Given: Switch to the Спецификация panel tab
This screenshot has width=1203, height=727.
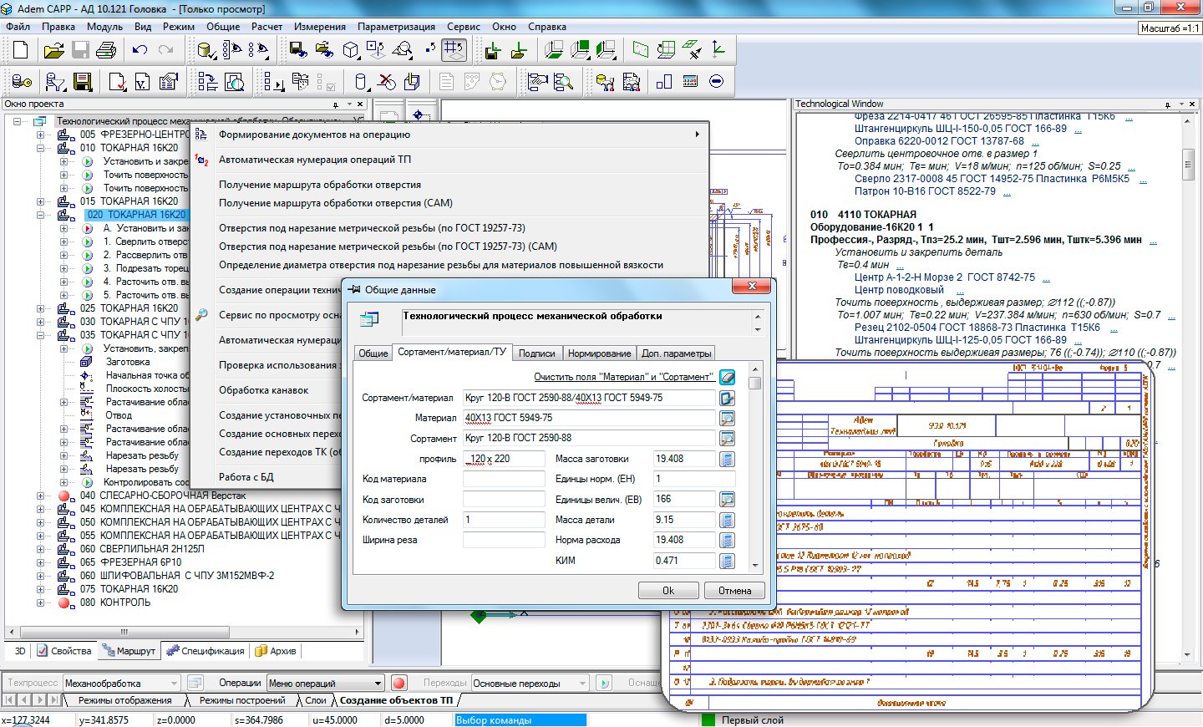Looking at the screenshot, I should 205,651.
